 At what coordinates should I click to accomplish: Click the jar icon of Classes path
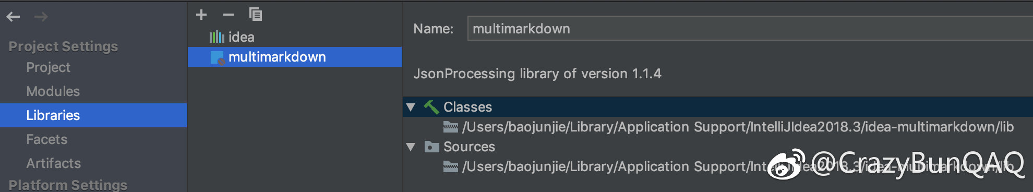point(450,127)
